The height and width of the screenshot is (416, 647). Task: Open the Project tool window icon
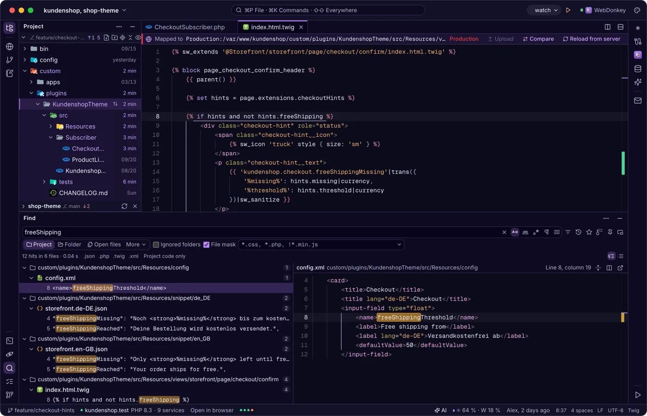(x=10, y=28)
